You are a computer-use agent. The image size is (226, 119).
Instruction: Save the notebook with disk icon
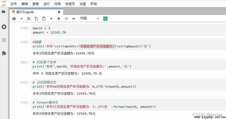14,19
